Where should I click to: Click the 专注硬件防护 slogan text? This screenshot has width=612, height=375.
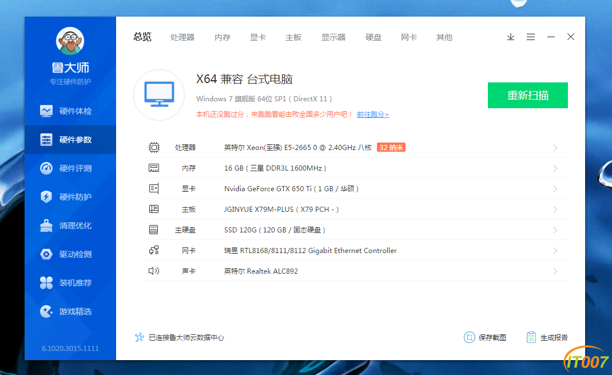[70, 82]
